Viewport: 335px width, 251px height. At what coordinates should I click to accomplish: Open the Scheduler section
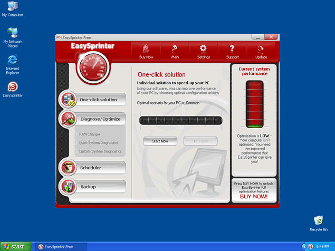click(91, 168)
